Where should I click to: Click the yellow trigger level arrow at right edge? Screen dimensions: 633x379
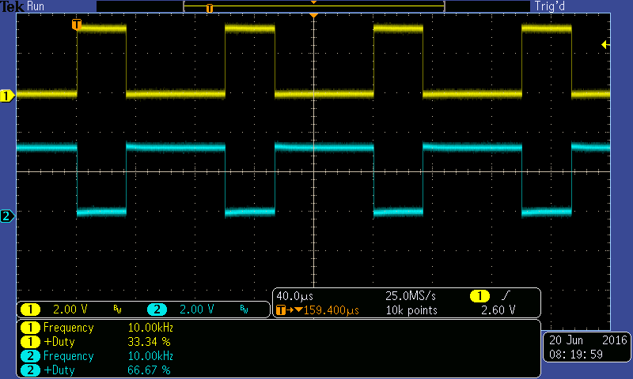pos(605,44)
